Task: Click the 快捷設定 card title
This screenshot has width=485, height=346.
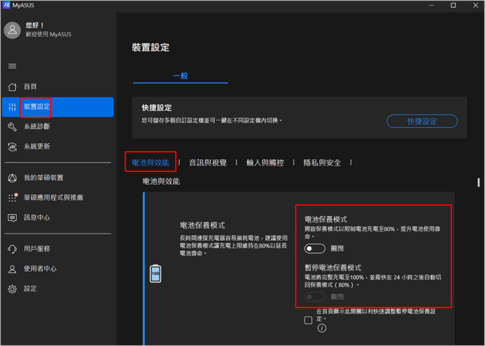Action: [157, 108]
